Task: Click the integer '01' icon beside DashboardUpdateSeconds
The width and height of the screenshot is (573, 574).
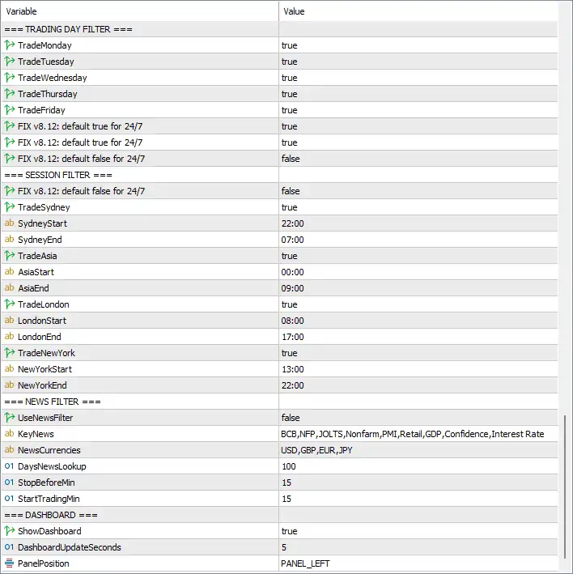Action: click(x=9, y=547)
